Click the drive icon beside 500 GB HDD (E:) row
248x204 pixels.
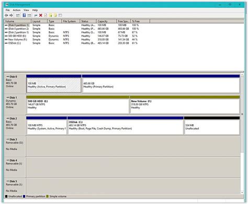point(6,36)
